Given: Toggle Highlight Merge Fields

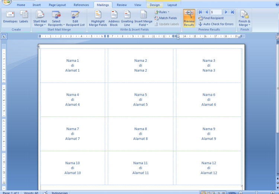Looking at the screenshot, I should (x=98, y=18).
